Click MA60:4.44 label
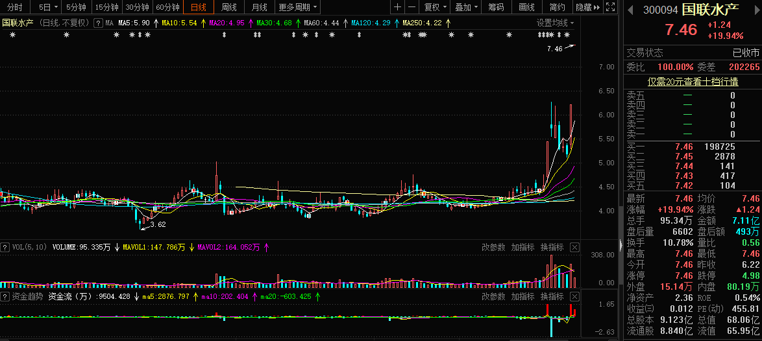The height and width of the screenshot is (341, 762). click(x=321, y=23)
